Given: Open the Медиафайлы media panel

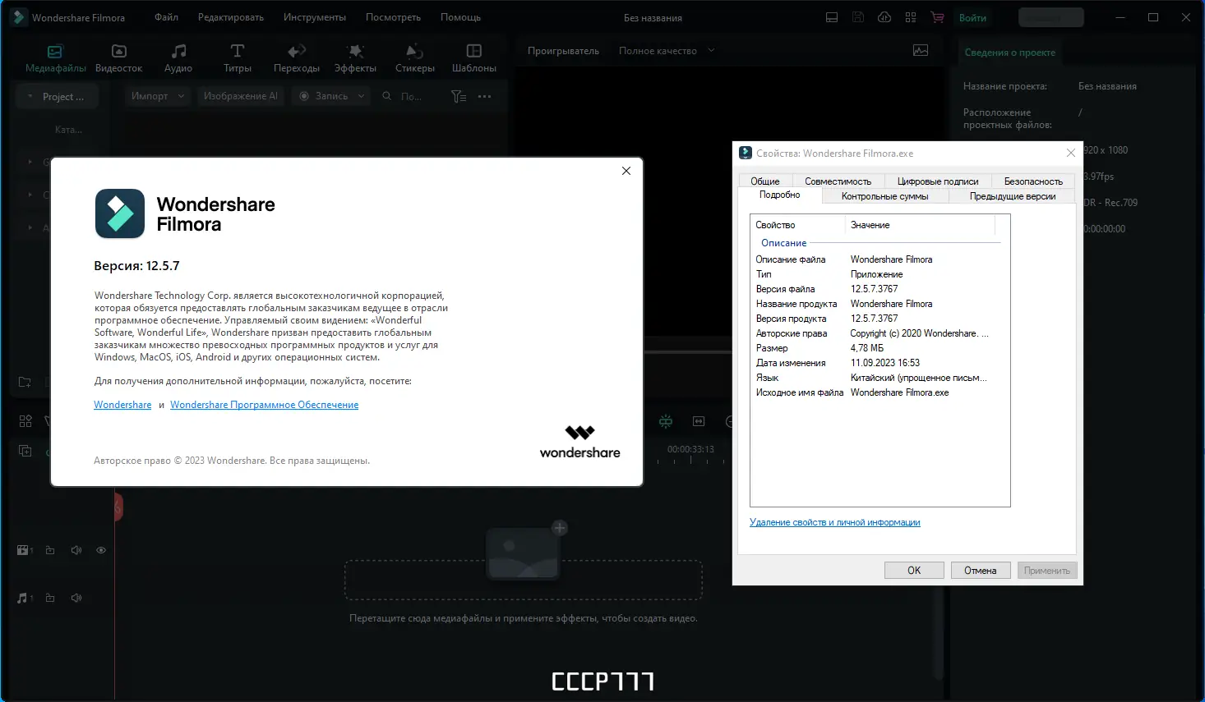Looking at the screenshot, I should 55,58.
